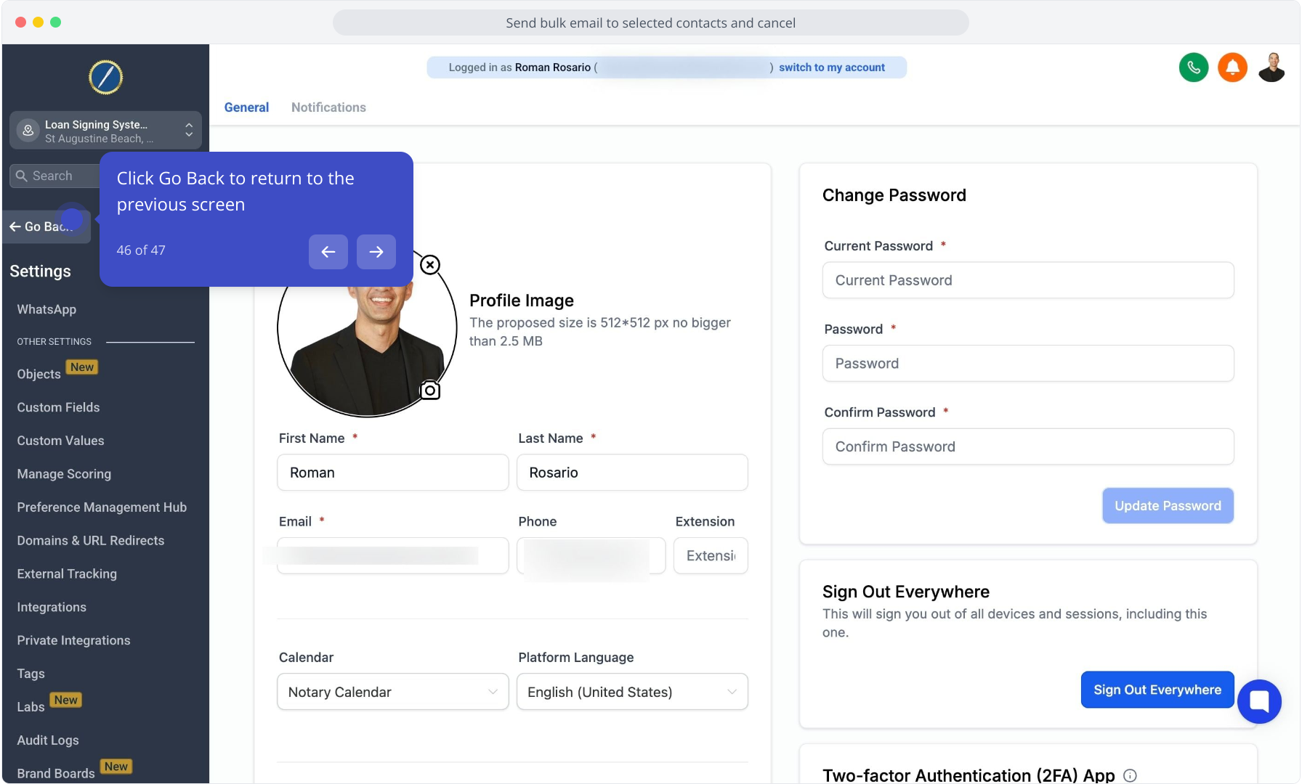Edit the Last Name field
The image size is (1302, 784).
[632, 473]
